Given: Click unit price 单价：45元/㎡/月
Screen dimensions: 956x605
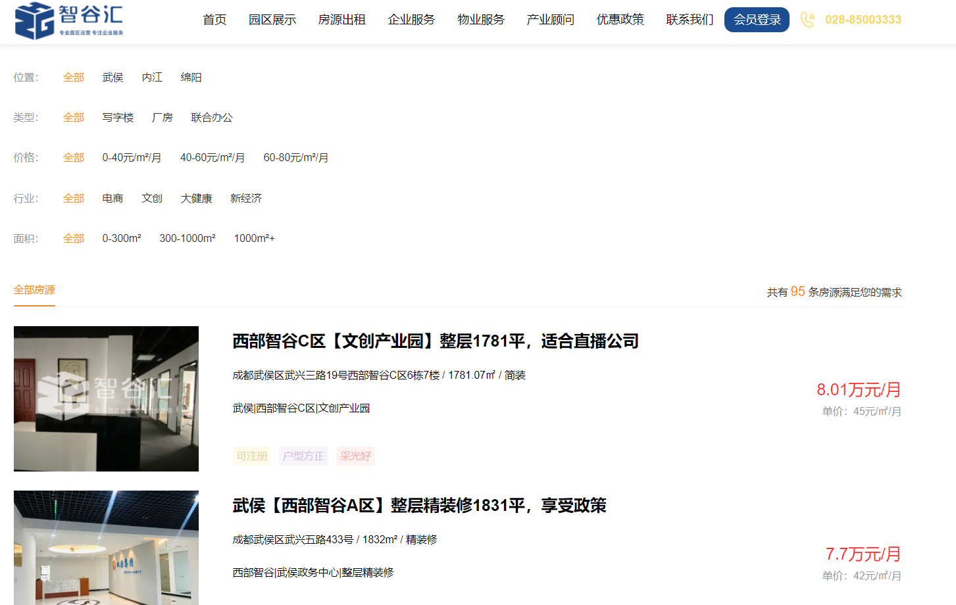Looking at the screenshot, I should point(862,411).
